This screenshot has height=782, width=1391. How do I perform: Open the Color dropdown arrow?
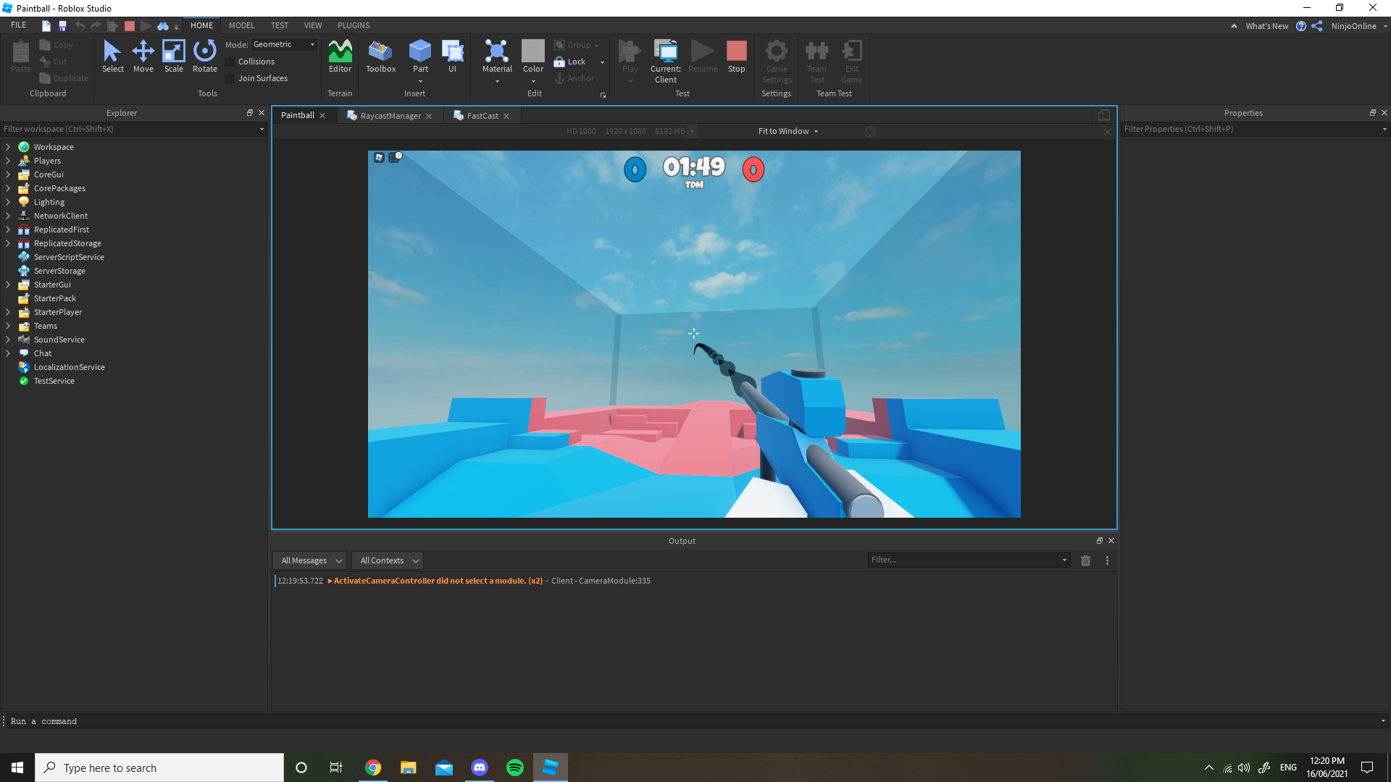(x=533, y=82)
